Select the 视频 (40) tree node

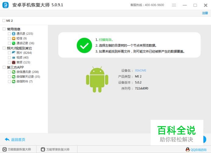click(23, 57)
